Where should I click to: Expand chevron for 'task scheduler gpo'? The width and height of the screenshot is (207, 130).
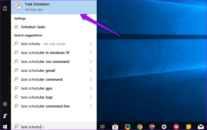coord(91,88)
